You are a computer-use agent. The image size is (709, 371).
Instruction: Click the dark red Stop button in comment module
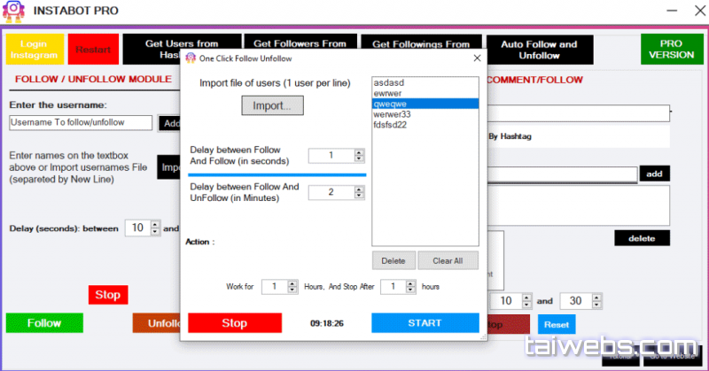508,324
